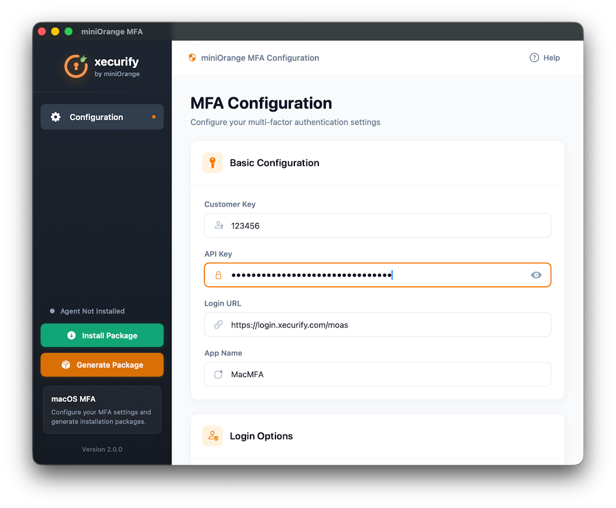
Task: Click the user icon in Customer Key field
Action: (219, 225)
